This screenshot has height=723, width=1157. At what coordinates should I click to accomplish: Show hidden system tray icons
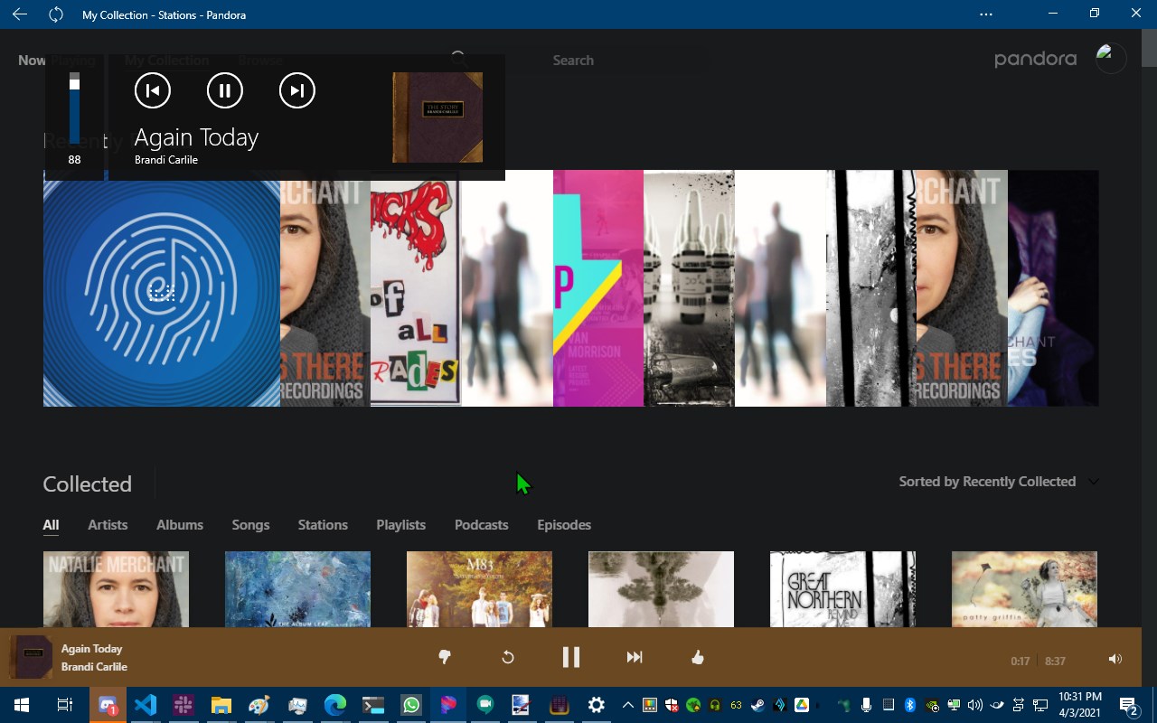click(627, 705)
